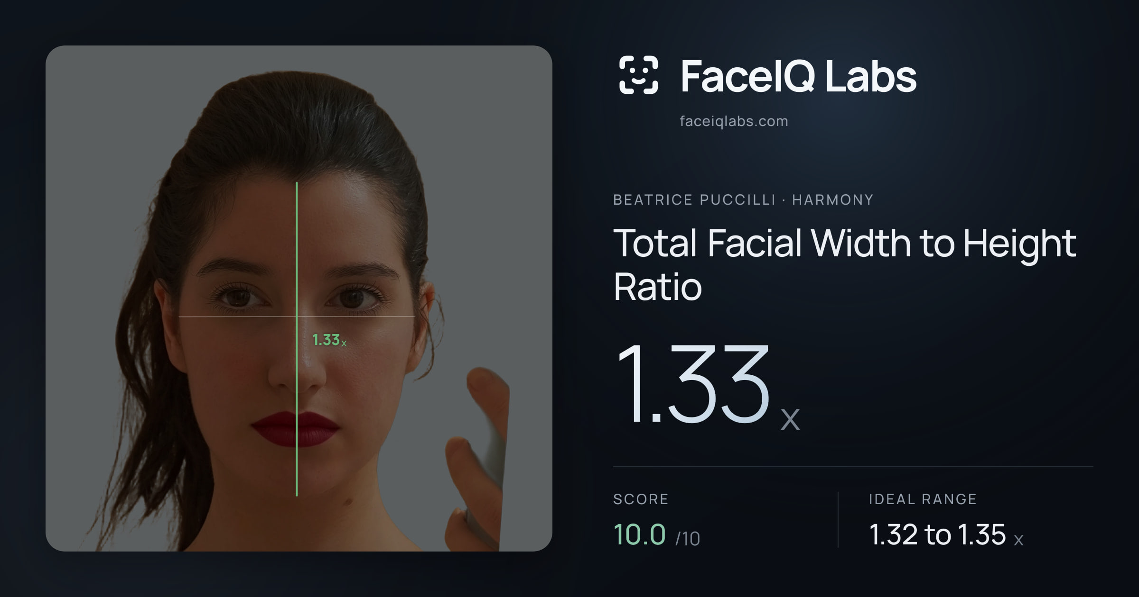Screen dimensions: 1139x597
Task: Open the faceiqlabs.com link
Action: pos(734,121)
